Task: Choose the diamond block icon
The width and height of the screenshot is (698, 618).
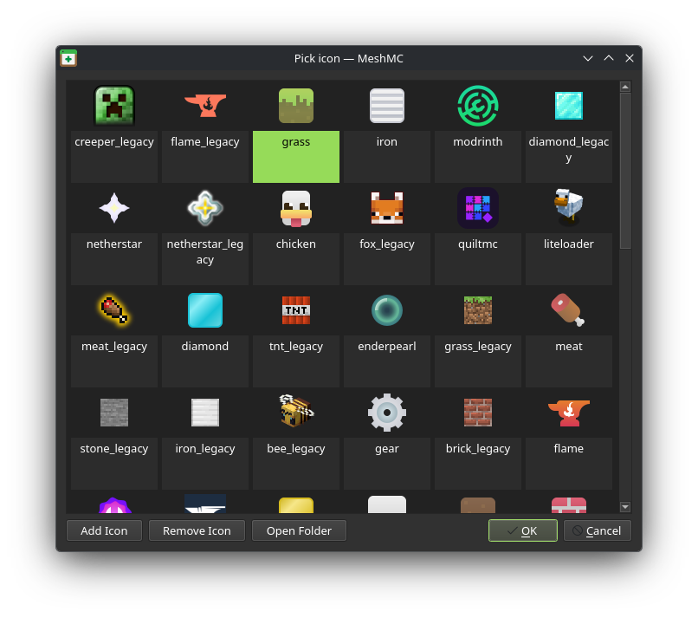Action: [205, 310]
